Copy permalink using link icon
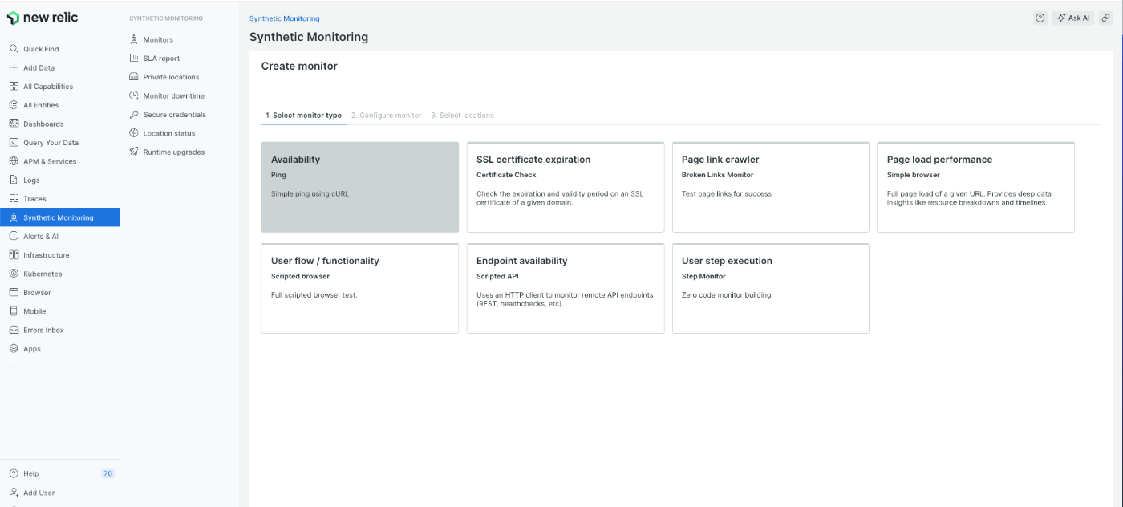The image size is (1123, 507). [x=1105, y=18]
